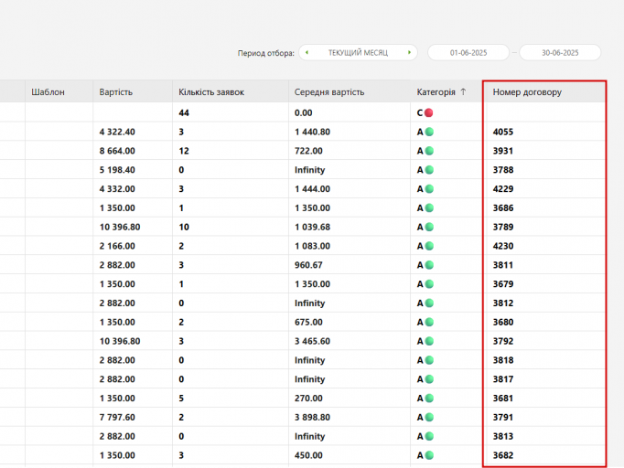
Task: Go to next period with right green arrow
Action: coord(409,52)
